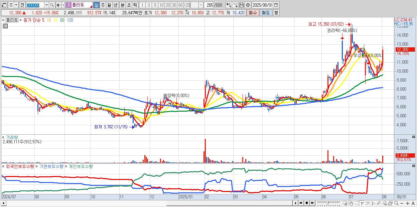Click inside the stock code field 300080
This screenshot has height=207, width=417.
point(35,5)
